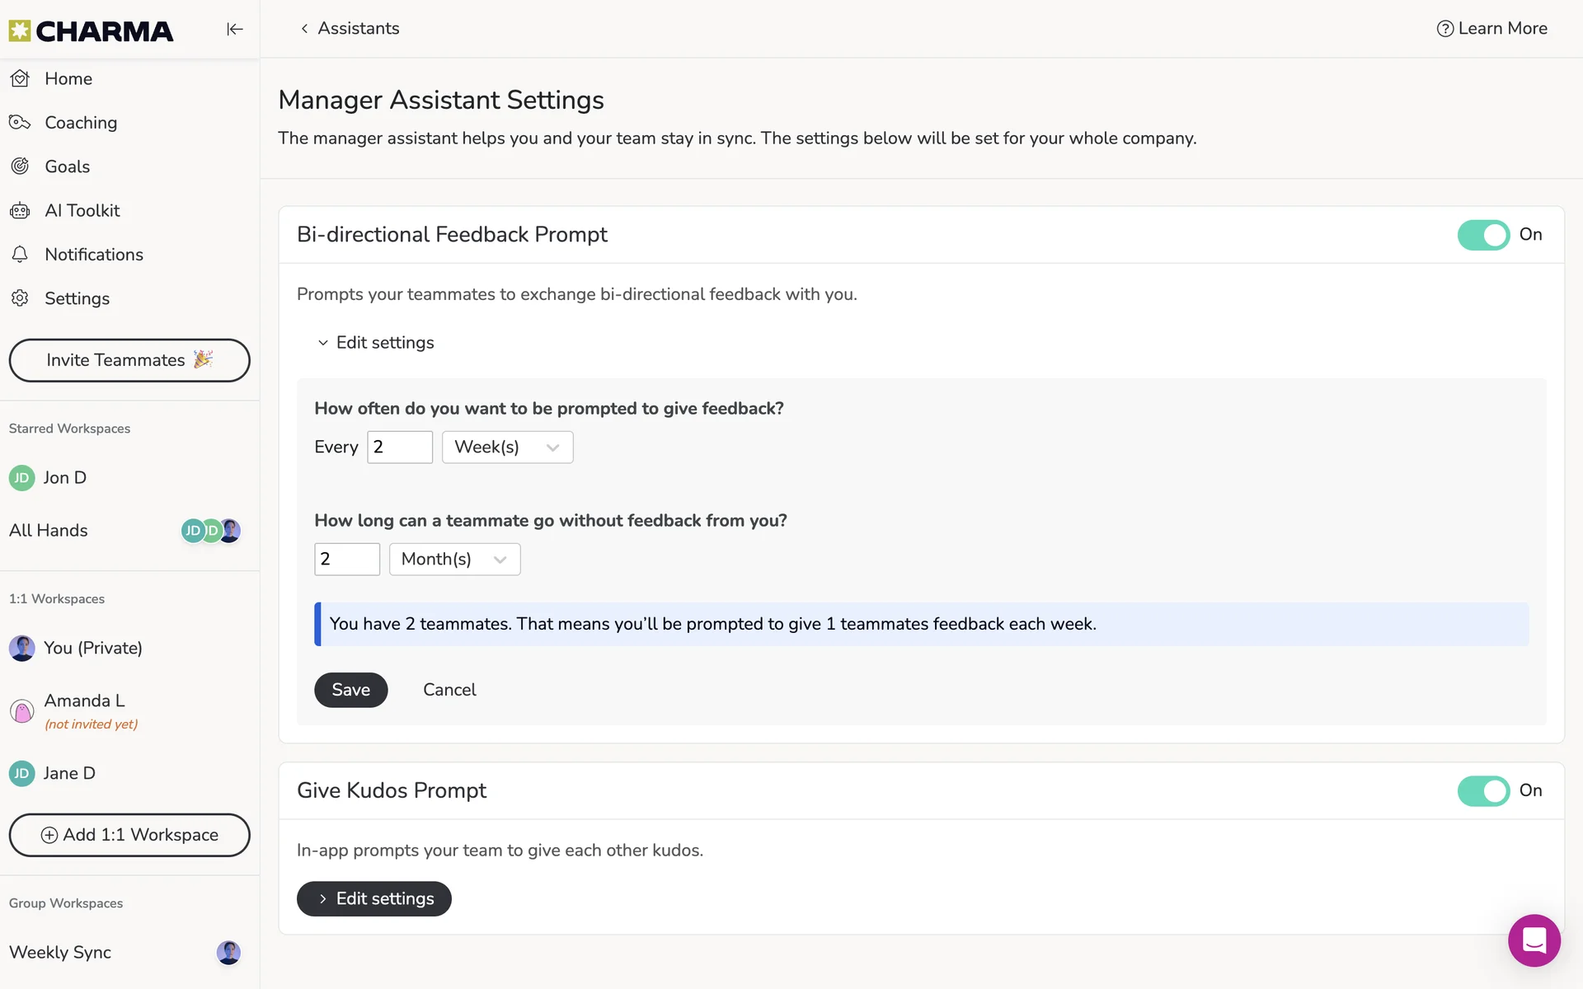Image resolution: width=1583 pixels, height=989 pixels.
Task: Collapse the sidebar with the arrow icon
Action: tap(235, 30)
